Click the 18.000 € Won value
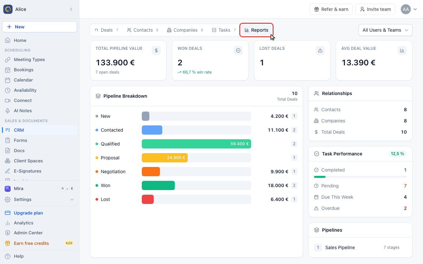This screenshot has width=423, height=264. click(x=278, y=185)
